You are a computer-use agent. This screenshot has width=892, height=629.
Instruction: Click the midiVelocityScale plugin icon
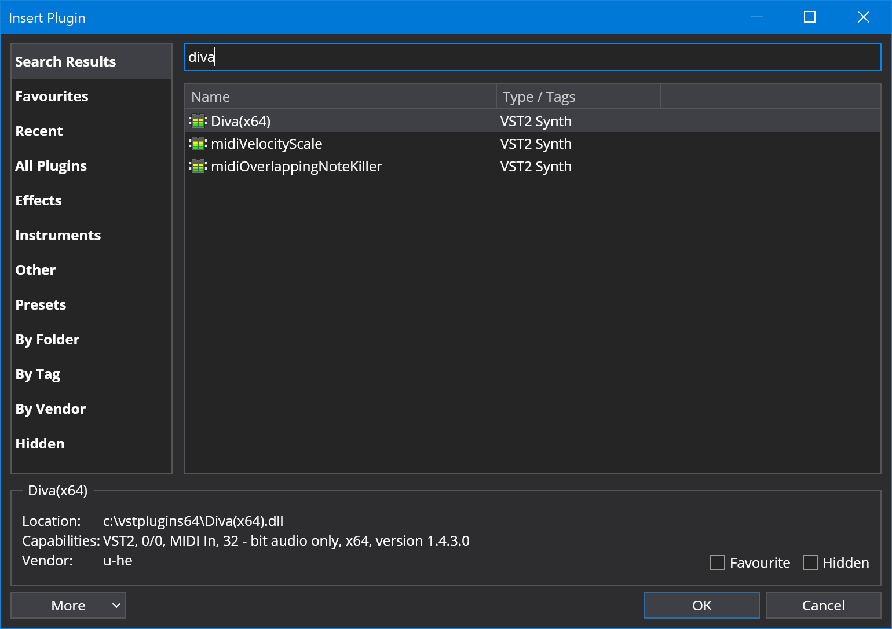pos(198,144)
